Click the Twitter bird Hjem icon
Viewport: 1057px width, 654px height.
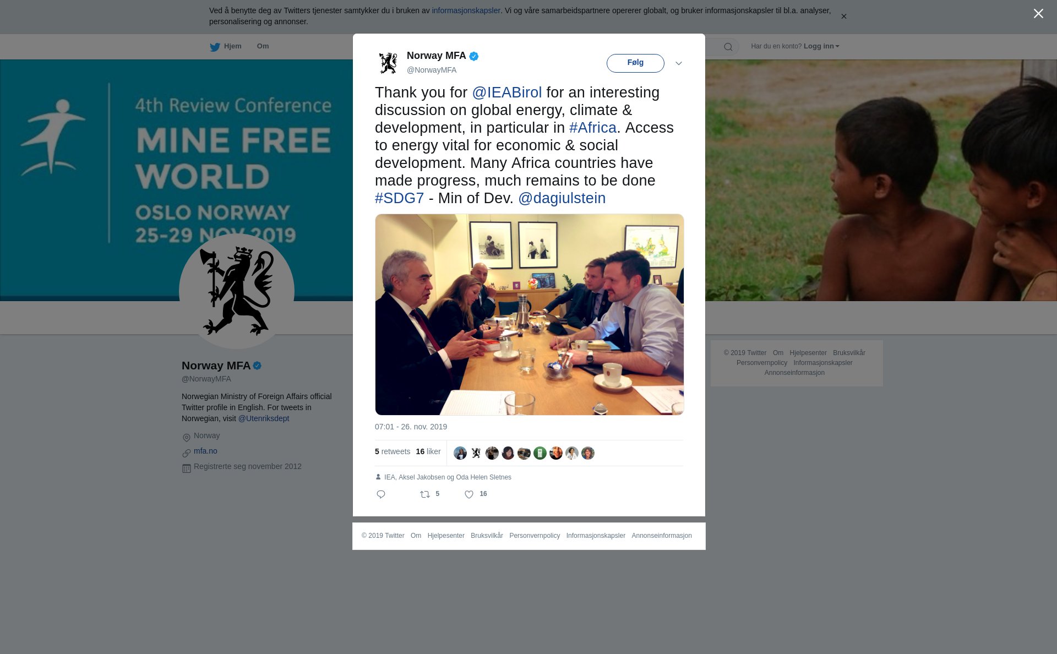pos(215,47)
